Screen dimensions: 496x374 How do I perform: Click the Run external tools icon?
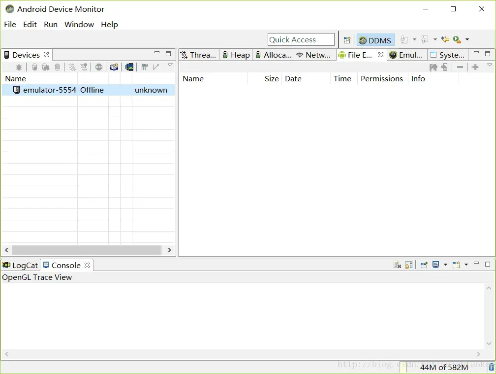(457, 39)
